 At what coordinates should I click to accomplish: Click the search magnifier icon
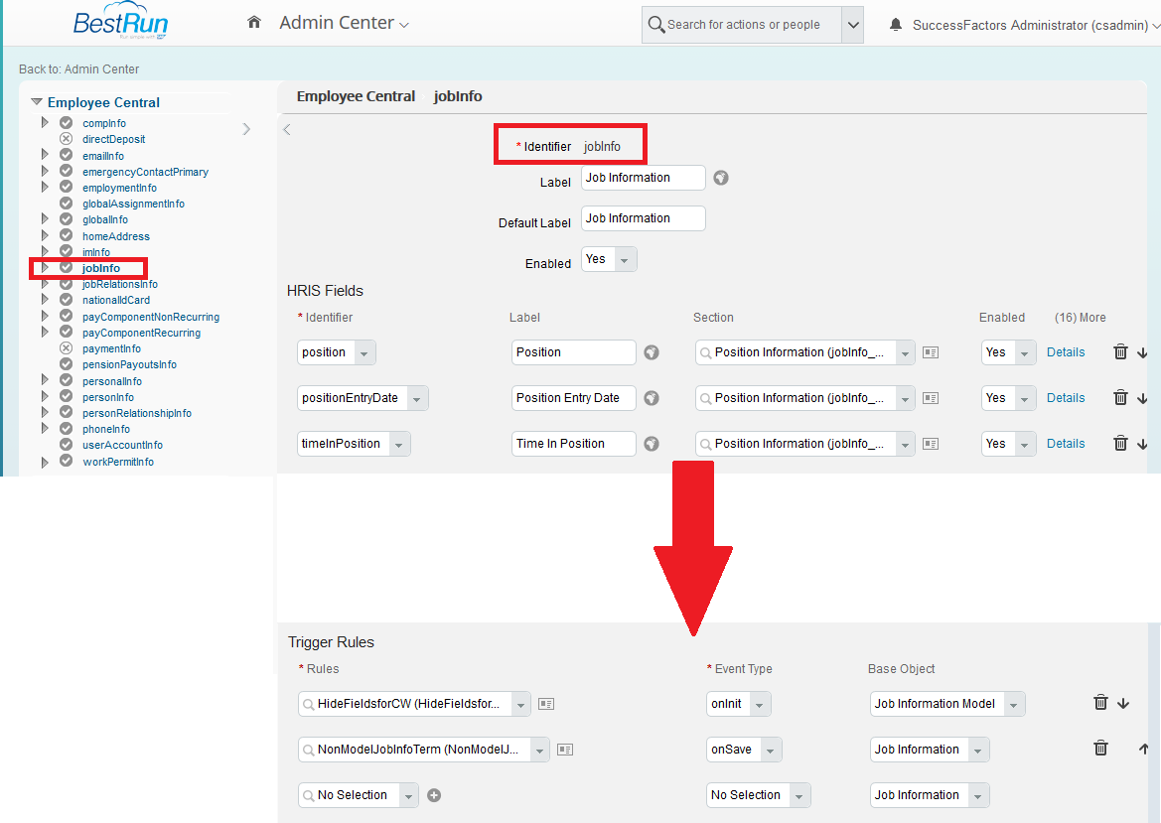coord(655,25)
